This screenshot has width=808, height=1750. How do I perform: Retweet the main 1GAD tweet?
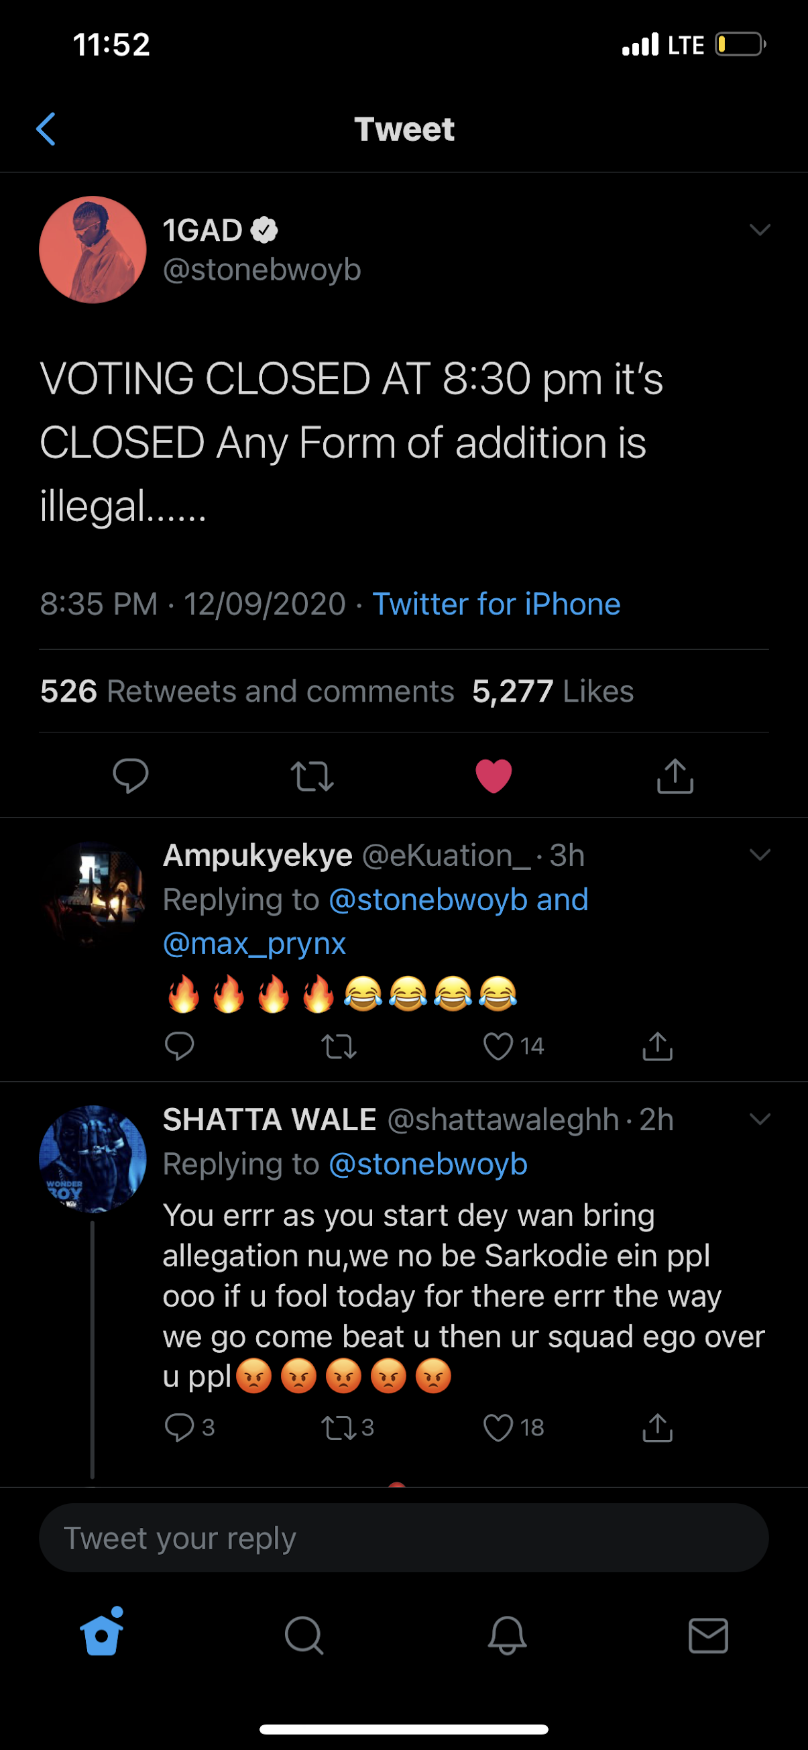pyautogui.click(x=312, y=777)
